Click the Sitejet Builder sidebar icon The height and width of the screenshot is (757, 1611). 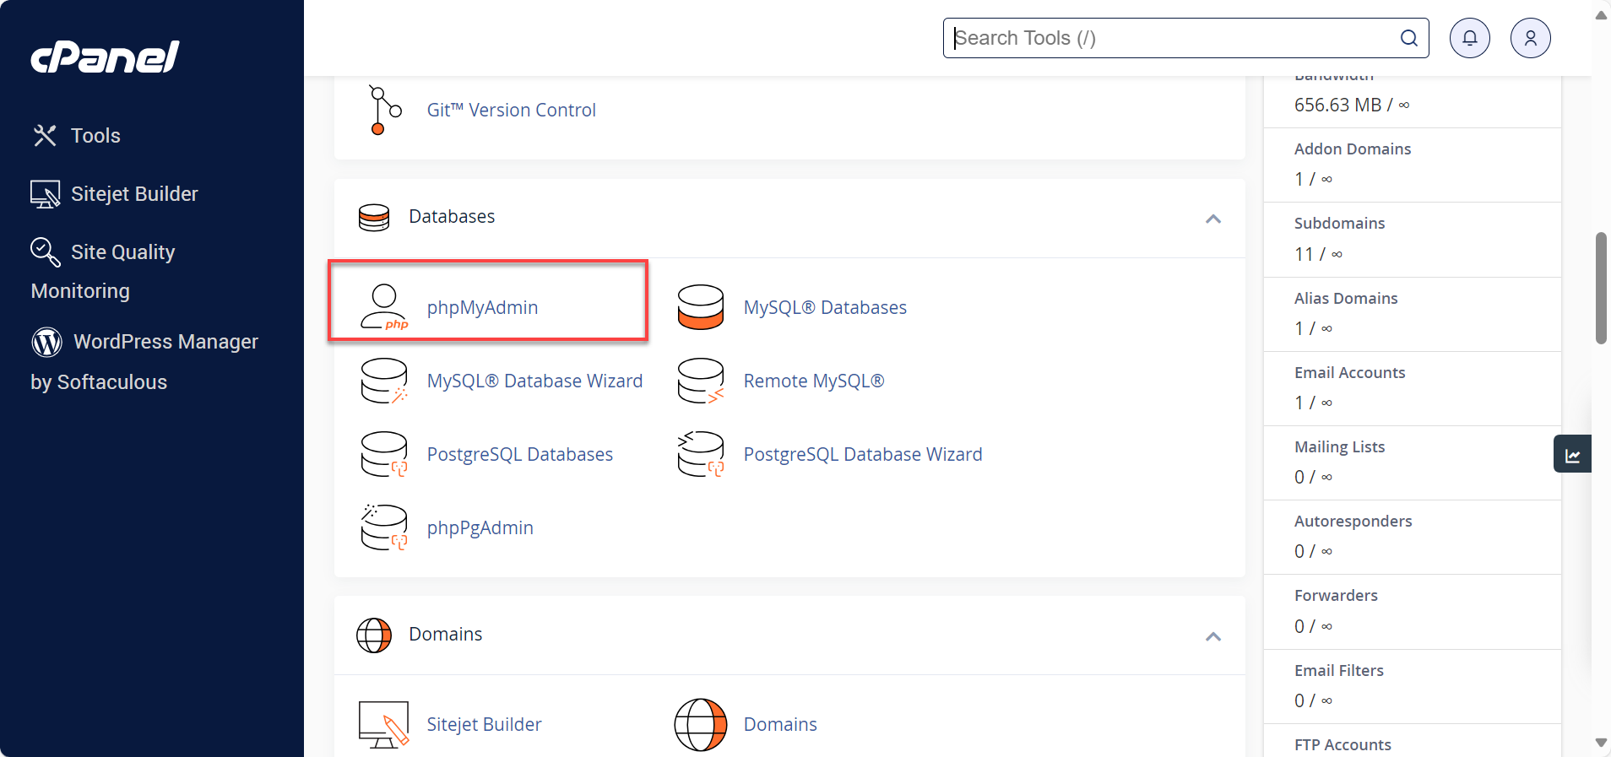coord(46,194)
